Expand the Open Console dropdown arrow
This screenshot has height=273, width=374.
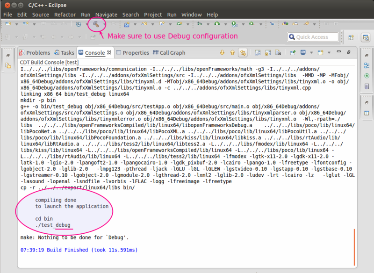329,53
